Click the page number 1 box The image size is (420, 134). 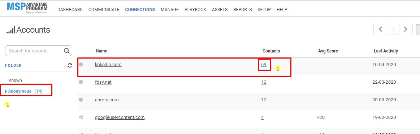pyautogui.click(x=393, y=29)
